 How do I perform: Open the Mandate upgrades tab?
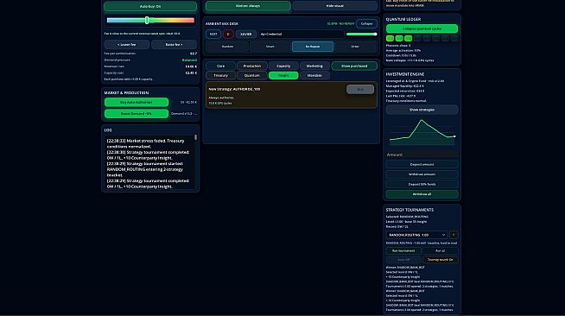coord(314,75)
